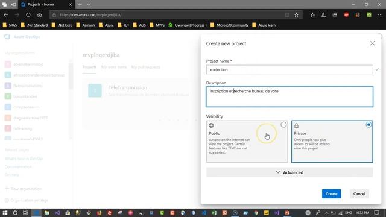Open the Xamarin bookmarks folder
The height and width of the screenshot is (217, 386).
[86, 25]
